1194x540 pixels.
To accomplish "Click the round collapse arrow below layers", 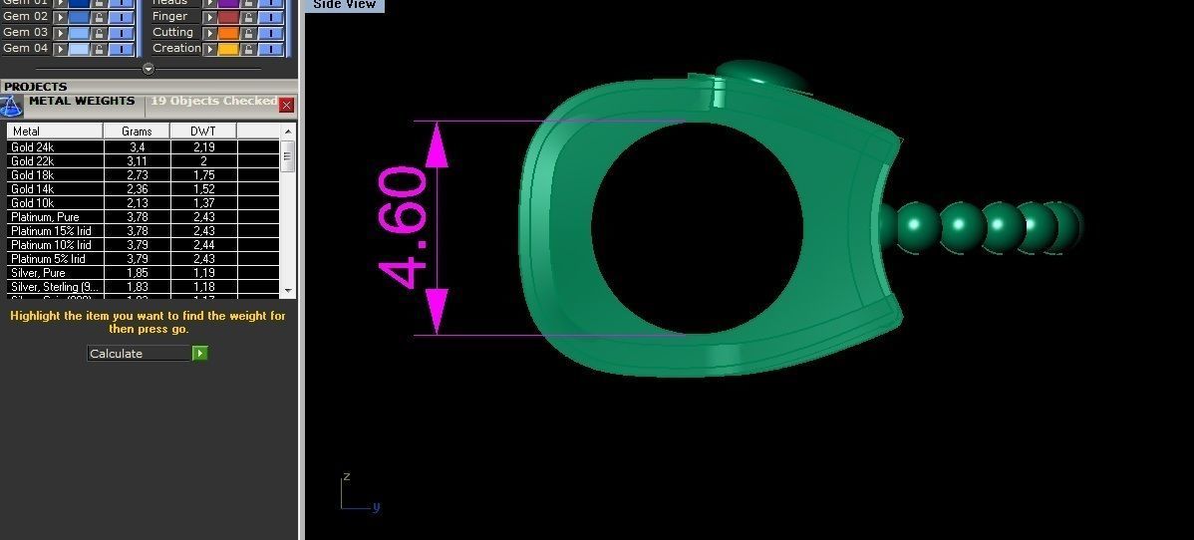I will tap(149, 69).
